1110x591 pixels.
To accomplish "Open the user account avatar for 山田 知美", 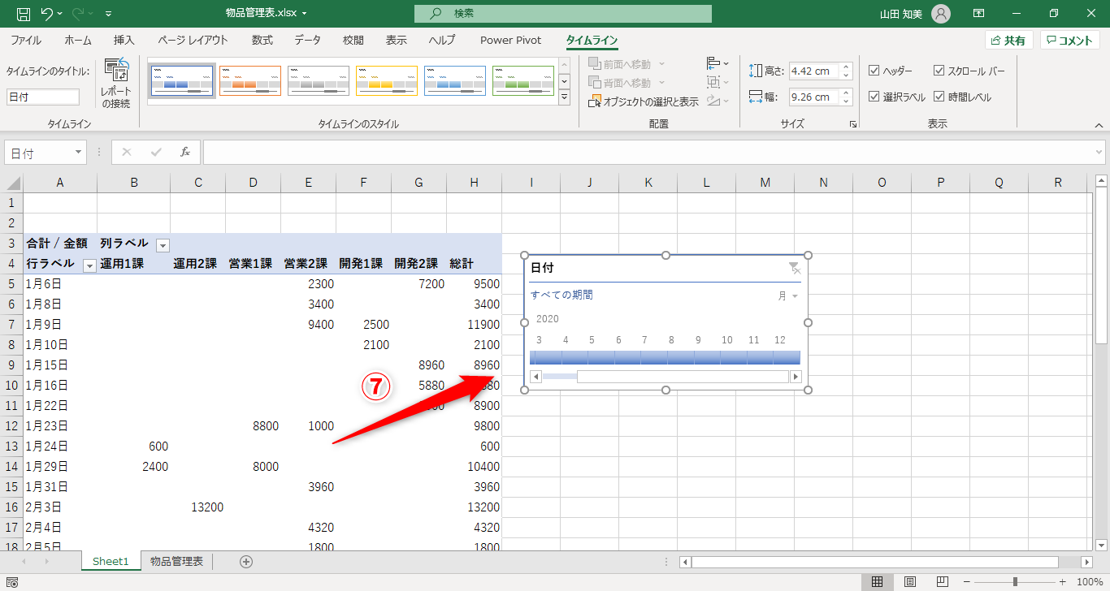I will pyautogui.click(x=941, y=14).
